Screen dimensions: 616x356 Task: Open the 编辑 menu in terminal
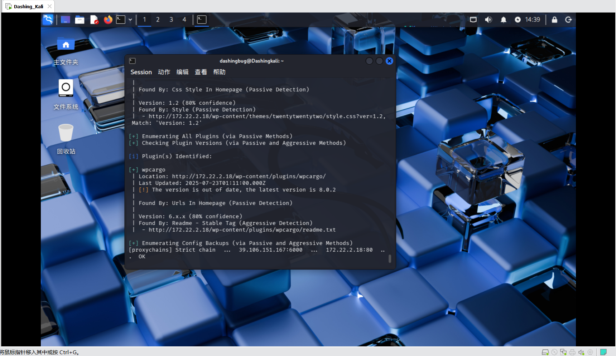(x=182, y=72)
